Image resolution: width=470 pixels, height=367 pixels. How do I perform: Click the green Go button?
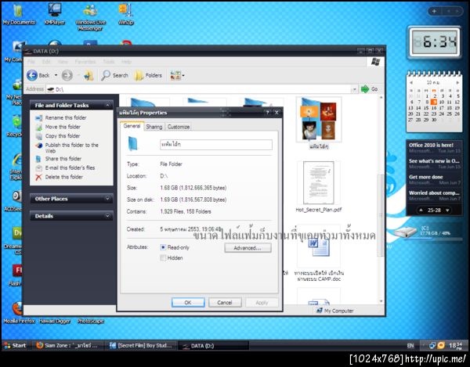pos(369,89)
